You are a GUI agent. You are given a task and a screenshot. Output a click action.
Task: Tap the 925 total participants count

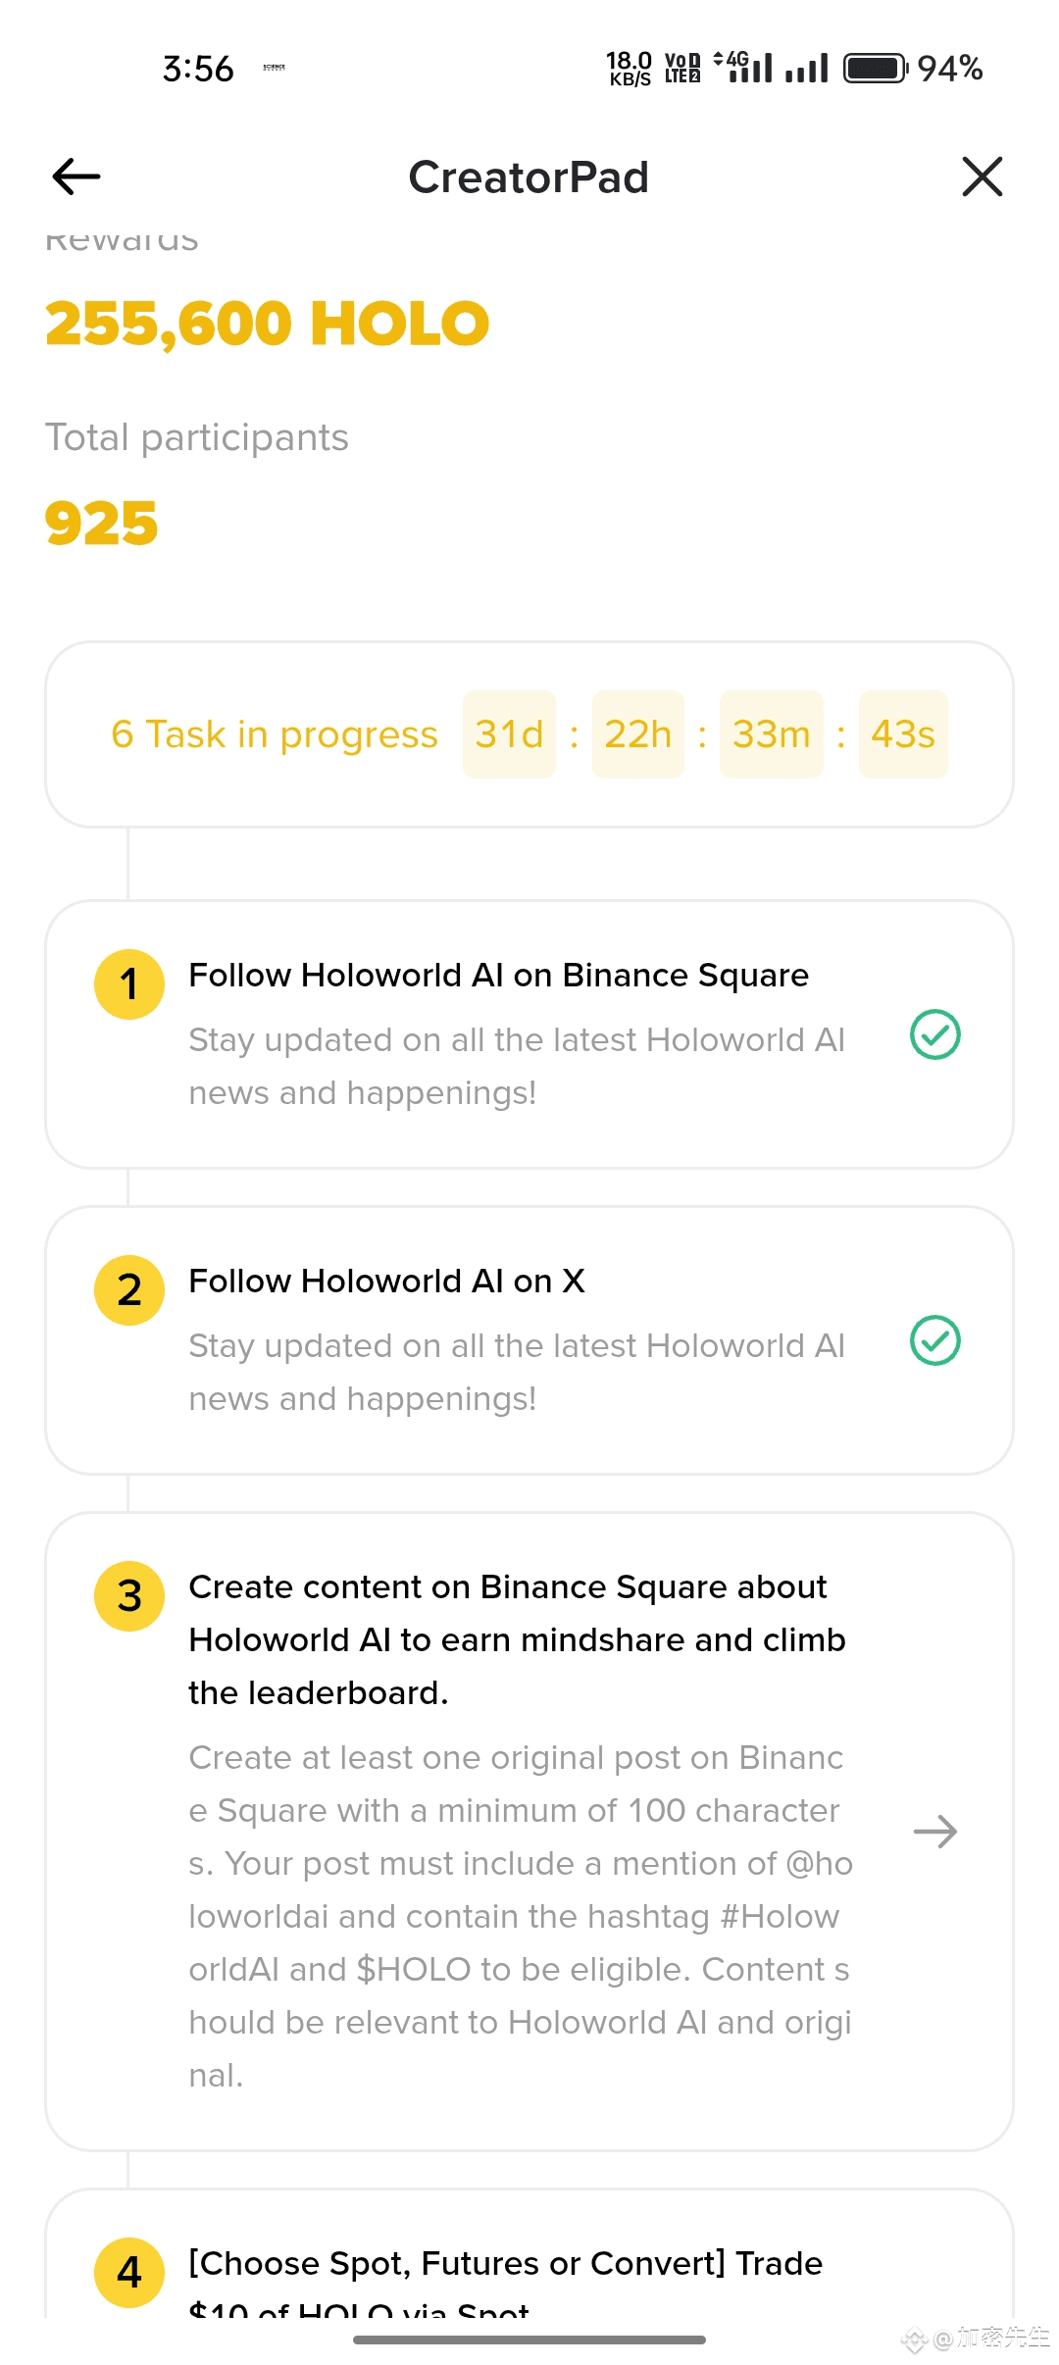click(x=101, y=524)
